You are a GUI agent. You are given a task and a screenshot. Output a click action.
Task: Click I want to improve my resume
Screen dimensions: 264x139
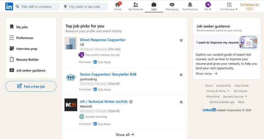click(217, 43)
